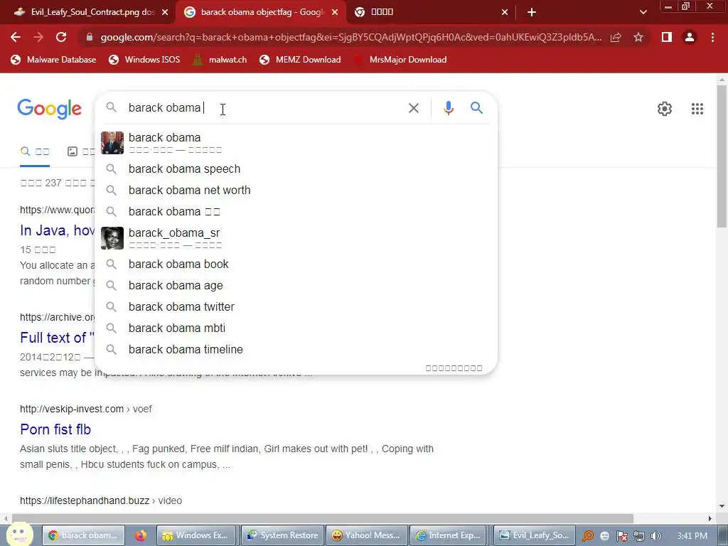The image size is (728, 546).
Task: Choose suggestion barack obama net worth
Action: pyautogui.click(x=296, y=191)
